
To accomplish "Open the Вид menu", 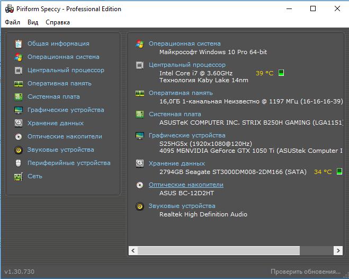I will (33, 22).
